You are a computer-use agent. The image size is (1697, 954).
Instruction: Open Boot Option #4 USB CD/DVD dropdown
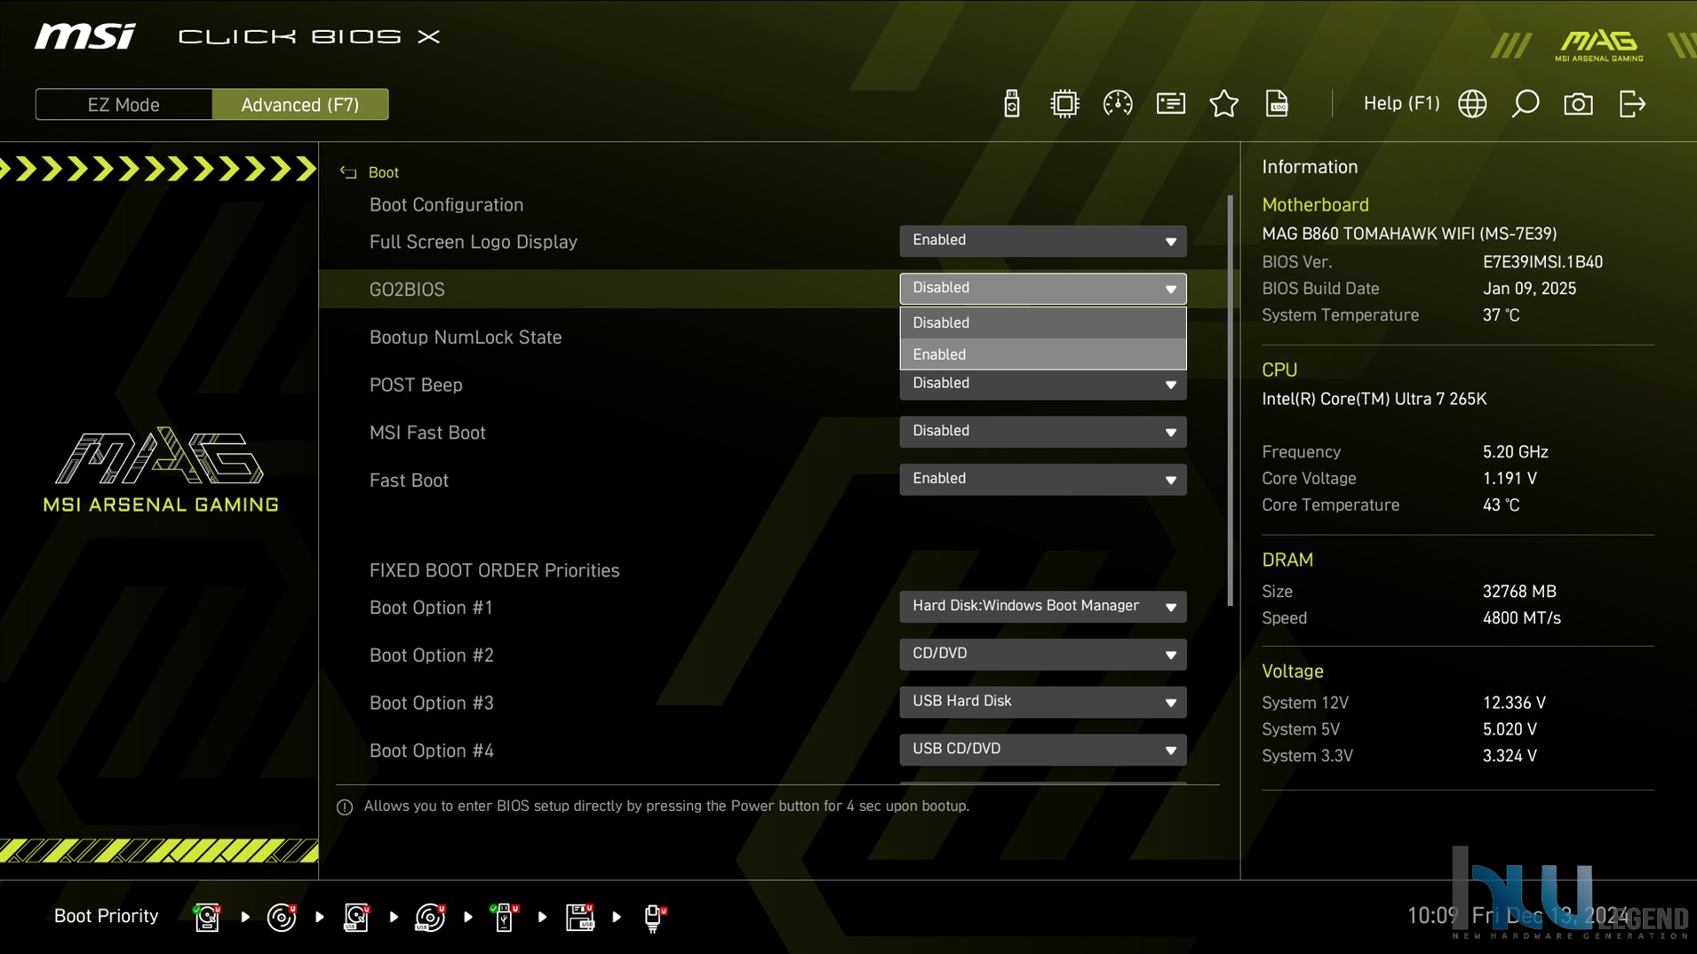(x=1042, y=750)
